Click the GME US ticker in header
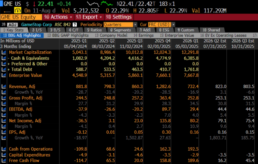 12,4
